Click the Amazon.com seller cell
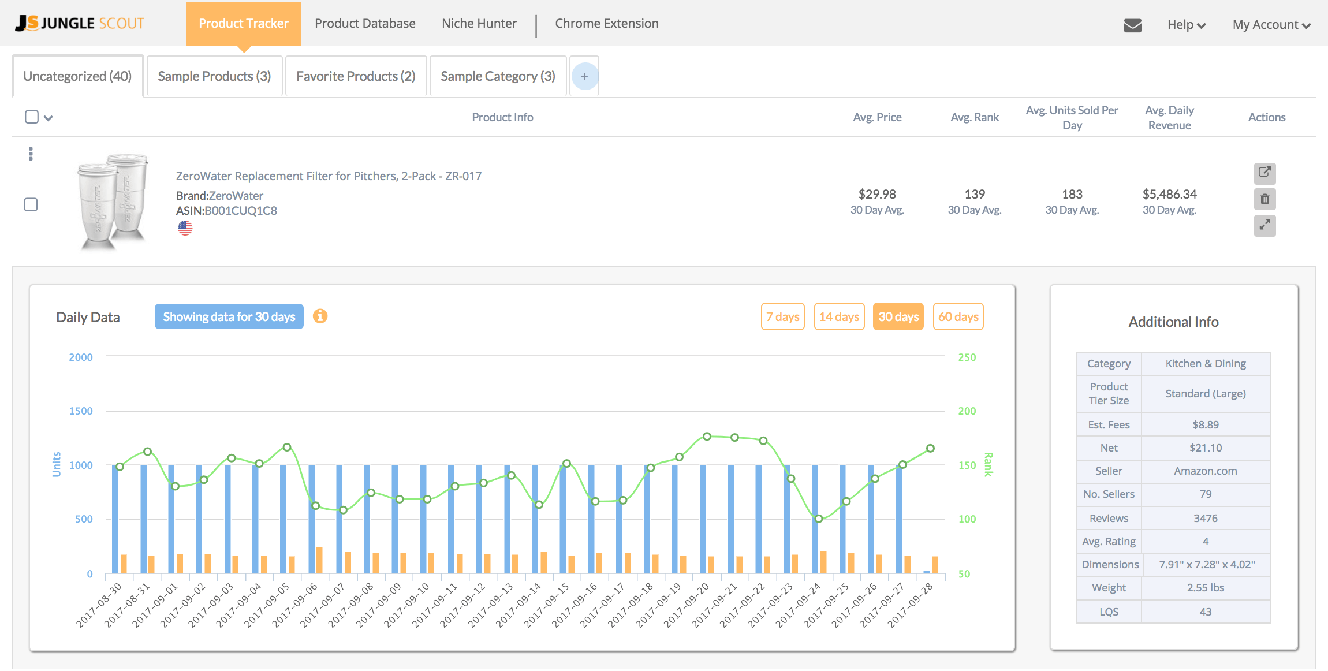The height and width of the screenshot is (671, 1328). point(1206,471)
